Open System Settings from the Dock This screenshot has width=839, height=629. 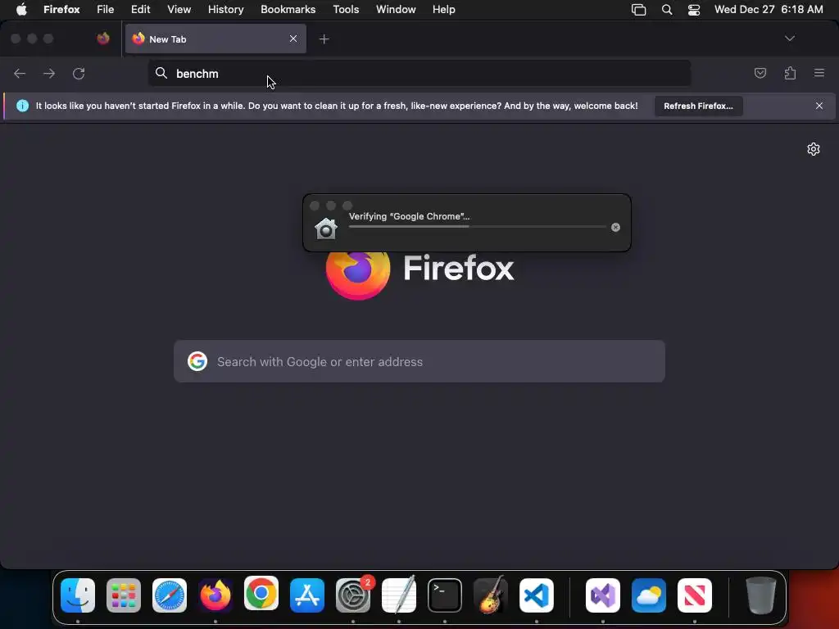tap(353, 595)
